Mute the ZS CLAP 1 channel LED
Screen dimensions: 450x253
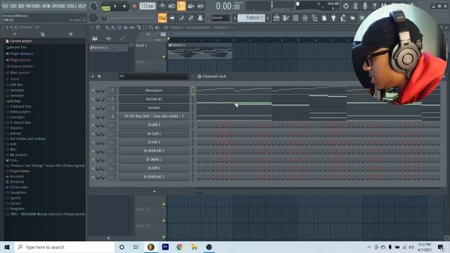click(x=93, y=134)
